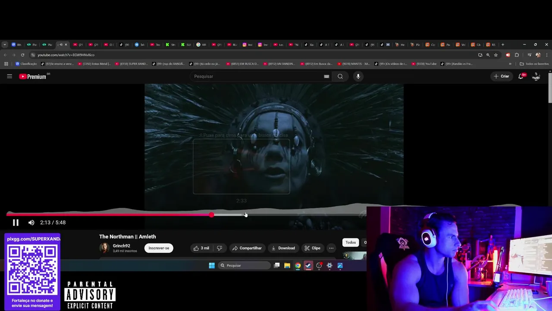The width and height of the screenshot is (552, 311).
Task: Open a new tab with the plus button
Action: pos(503,44)
